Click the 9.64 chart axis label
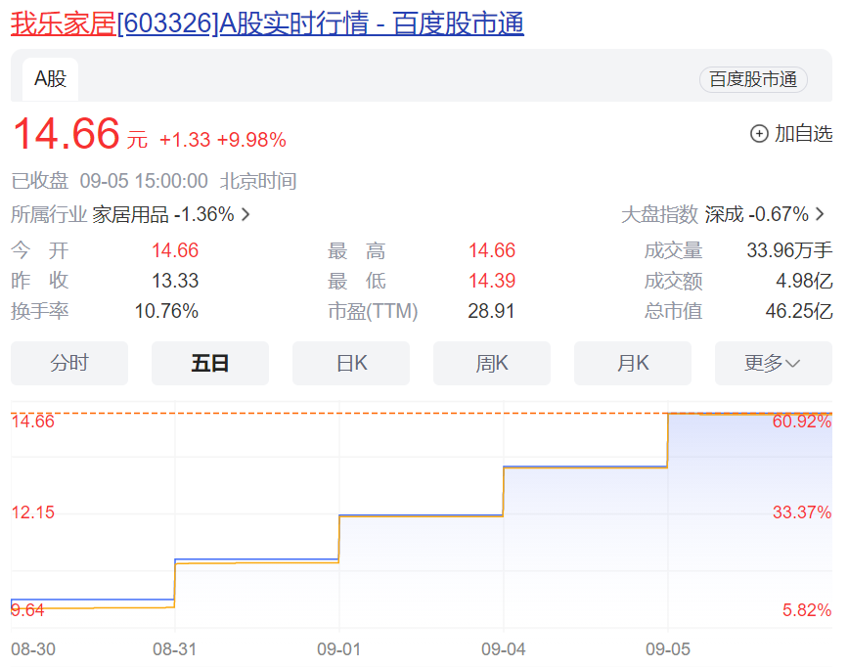 (27, 610)
